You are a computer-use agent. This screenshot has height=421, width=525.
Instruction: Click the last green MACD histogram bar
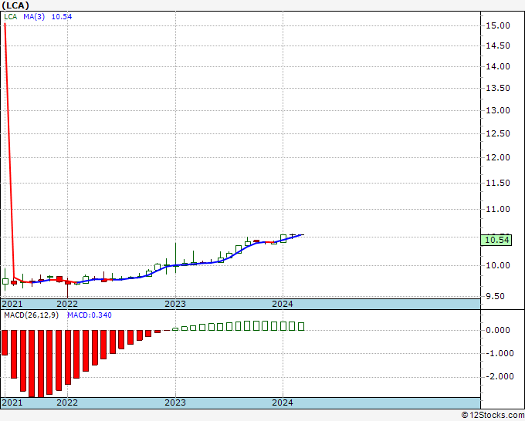coord(301,326)
